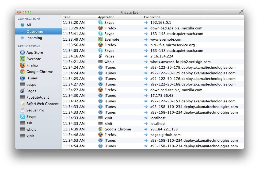Click Google Chrome name in table row
The height and width of the screenshot is (170, 259).
(118, 129)
